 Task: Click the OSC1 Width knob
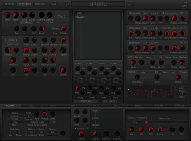click(x=63, y=29)
